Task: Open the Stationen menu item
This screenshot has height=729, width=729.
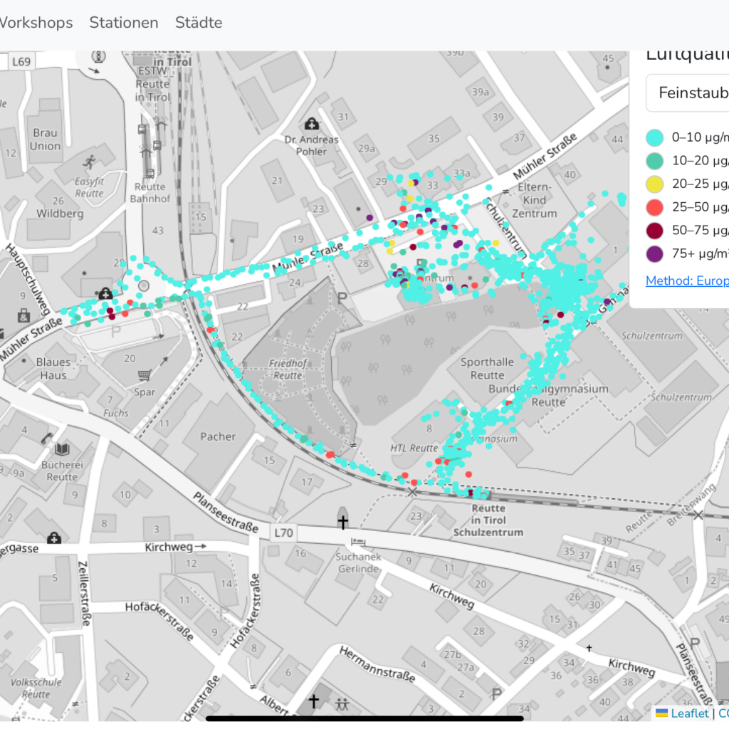Action: pos(123,23)
